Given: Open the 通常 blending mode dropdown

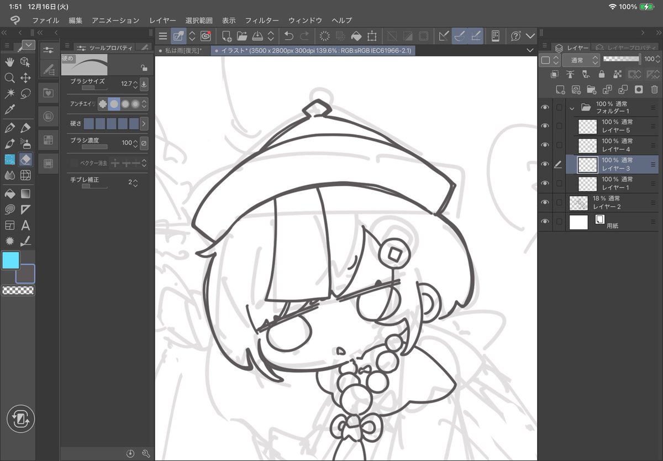Looking at the screenshot, I should pos(581,60).
